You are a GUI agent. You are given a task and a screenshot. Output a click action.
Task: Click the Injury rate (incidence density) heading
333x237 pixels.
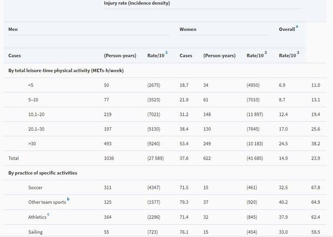137,3
